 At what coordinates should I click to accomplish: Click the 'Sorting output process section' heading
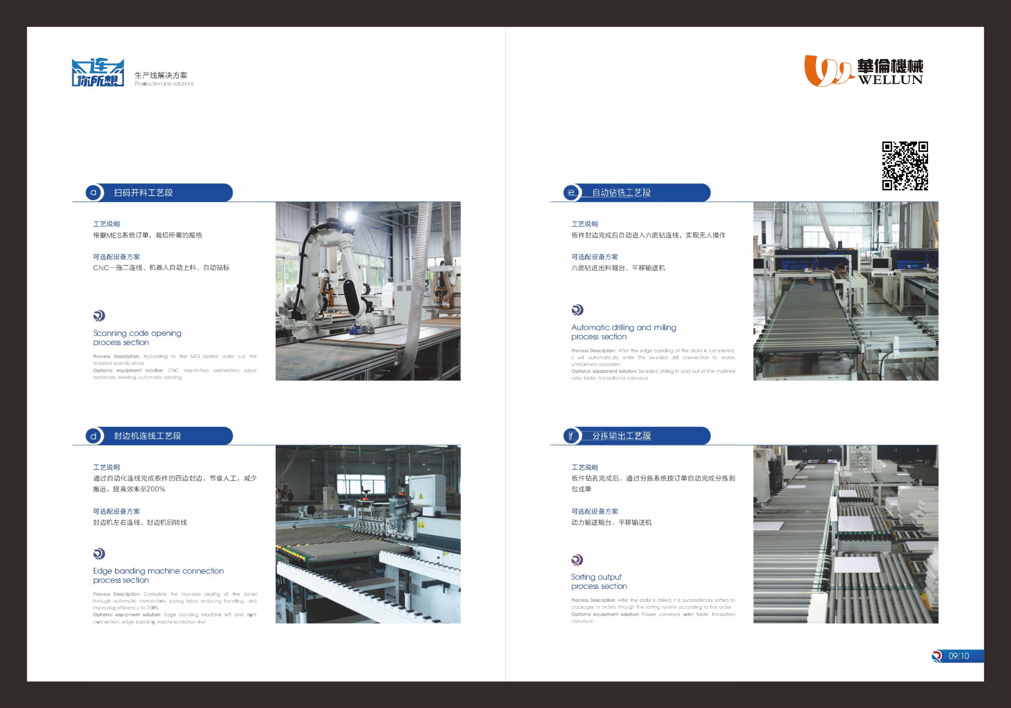pyautogui.click(x=598, y=581)
